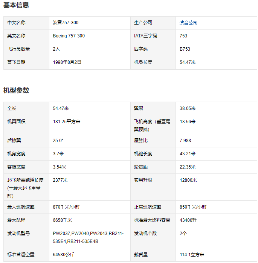
Task: Select the 飞行员数量 label
Action: [18, 49]
